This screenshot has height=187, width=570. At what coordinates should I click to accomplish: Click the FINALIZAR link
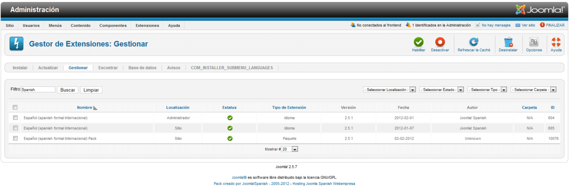point(555,25)
